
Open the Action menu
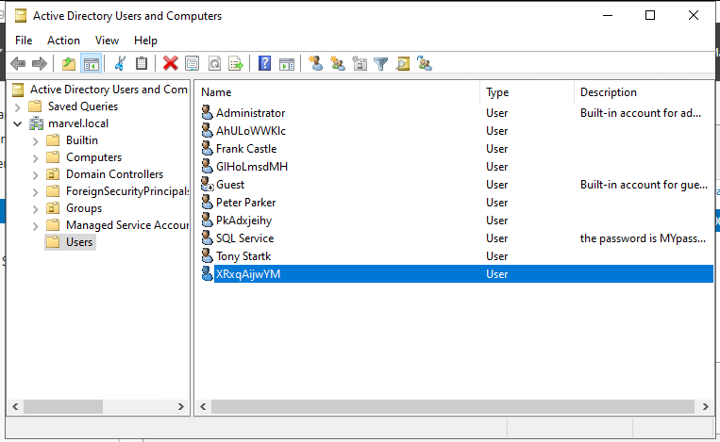click(63, 41)
